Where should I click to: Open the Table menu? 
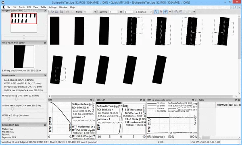tap(44, 7)
